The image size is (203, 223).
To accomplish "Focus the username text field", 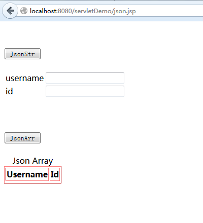I will tap(85, 78).
